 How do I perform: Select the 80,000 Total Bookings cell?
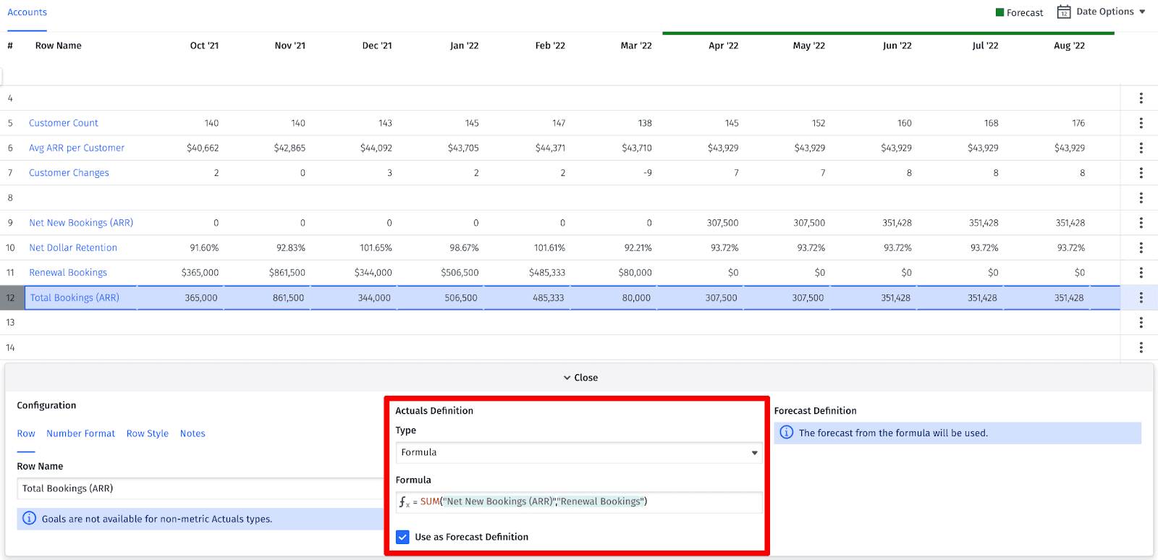coord(636,297)
